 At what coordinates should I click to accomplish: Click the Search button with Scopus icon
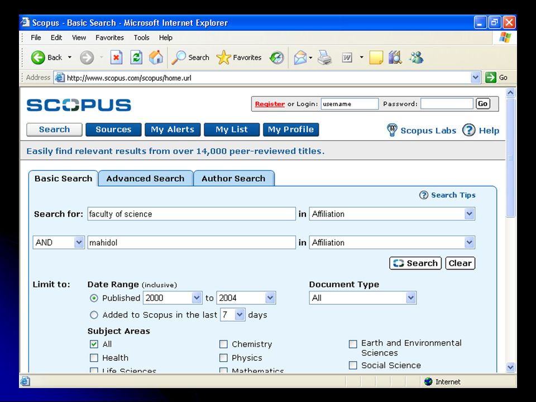click(x=415, y=263)
